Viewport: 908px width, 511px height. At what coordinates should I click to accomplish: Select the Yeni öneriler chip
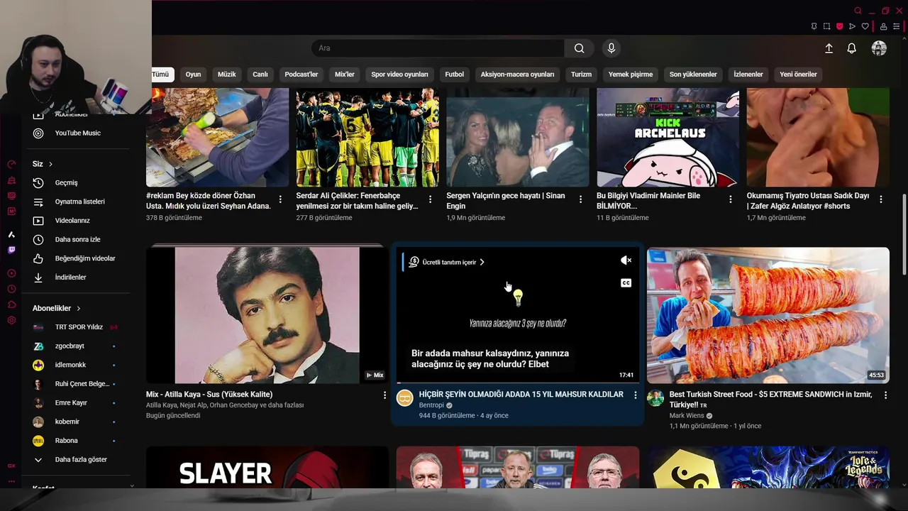798,74
